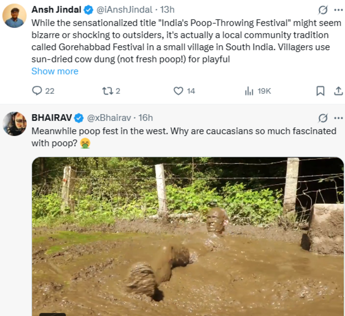
Task: Reply to Ansh Jindal's tweet
Action: (x=37, y=91)
